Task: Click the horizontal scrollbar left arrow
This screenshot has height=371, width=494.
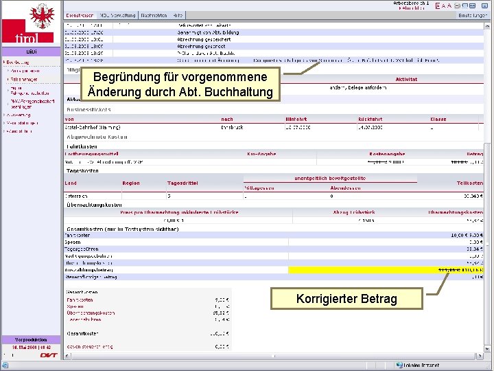Action: pos(67,356)
